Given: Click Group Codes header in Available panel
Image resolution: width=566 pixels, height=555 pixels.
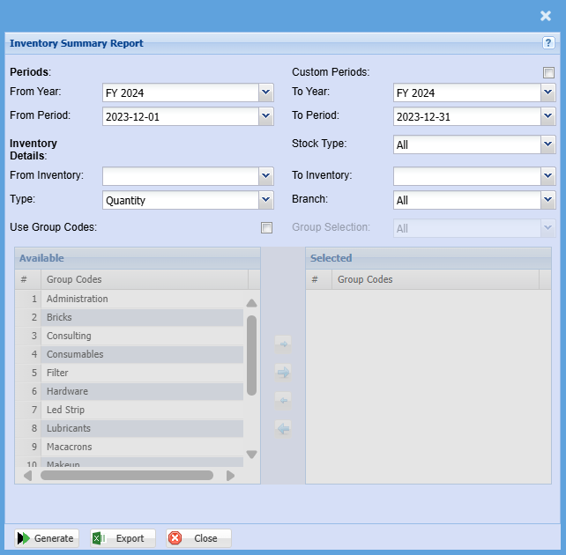Looking at the screenshot, I should [145, 279].
